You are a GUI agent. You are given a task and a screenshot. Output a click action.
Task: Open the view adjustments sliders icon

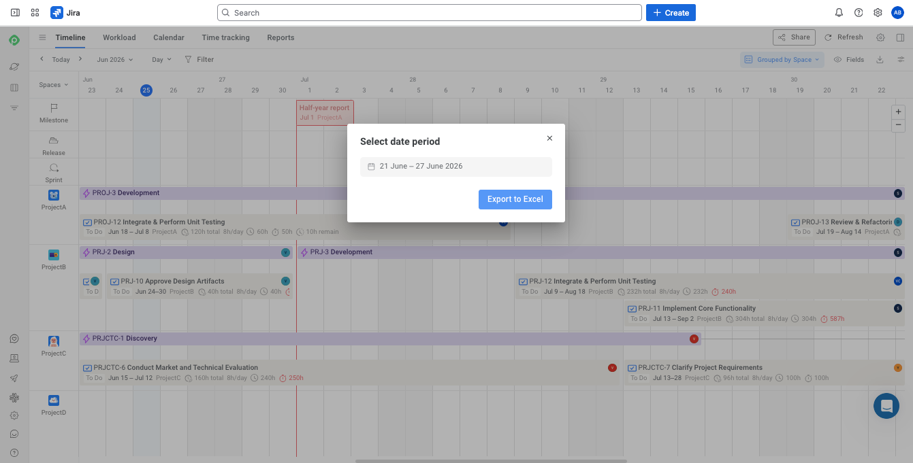(901, 59)
